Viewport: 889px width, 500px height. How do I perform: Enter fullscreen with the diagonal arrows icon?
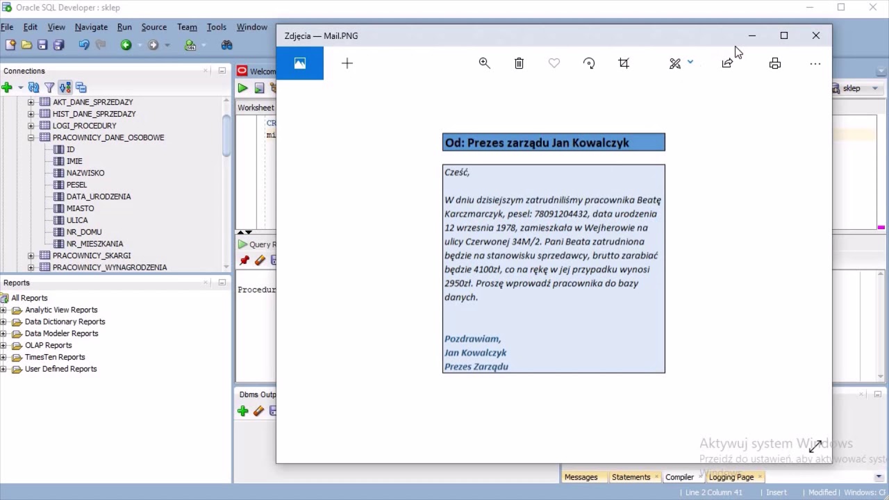point(815,446)
